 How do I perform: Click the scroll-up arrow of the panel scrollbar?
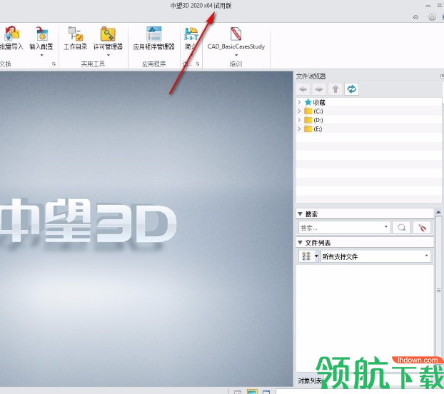[x=438, y=212]
